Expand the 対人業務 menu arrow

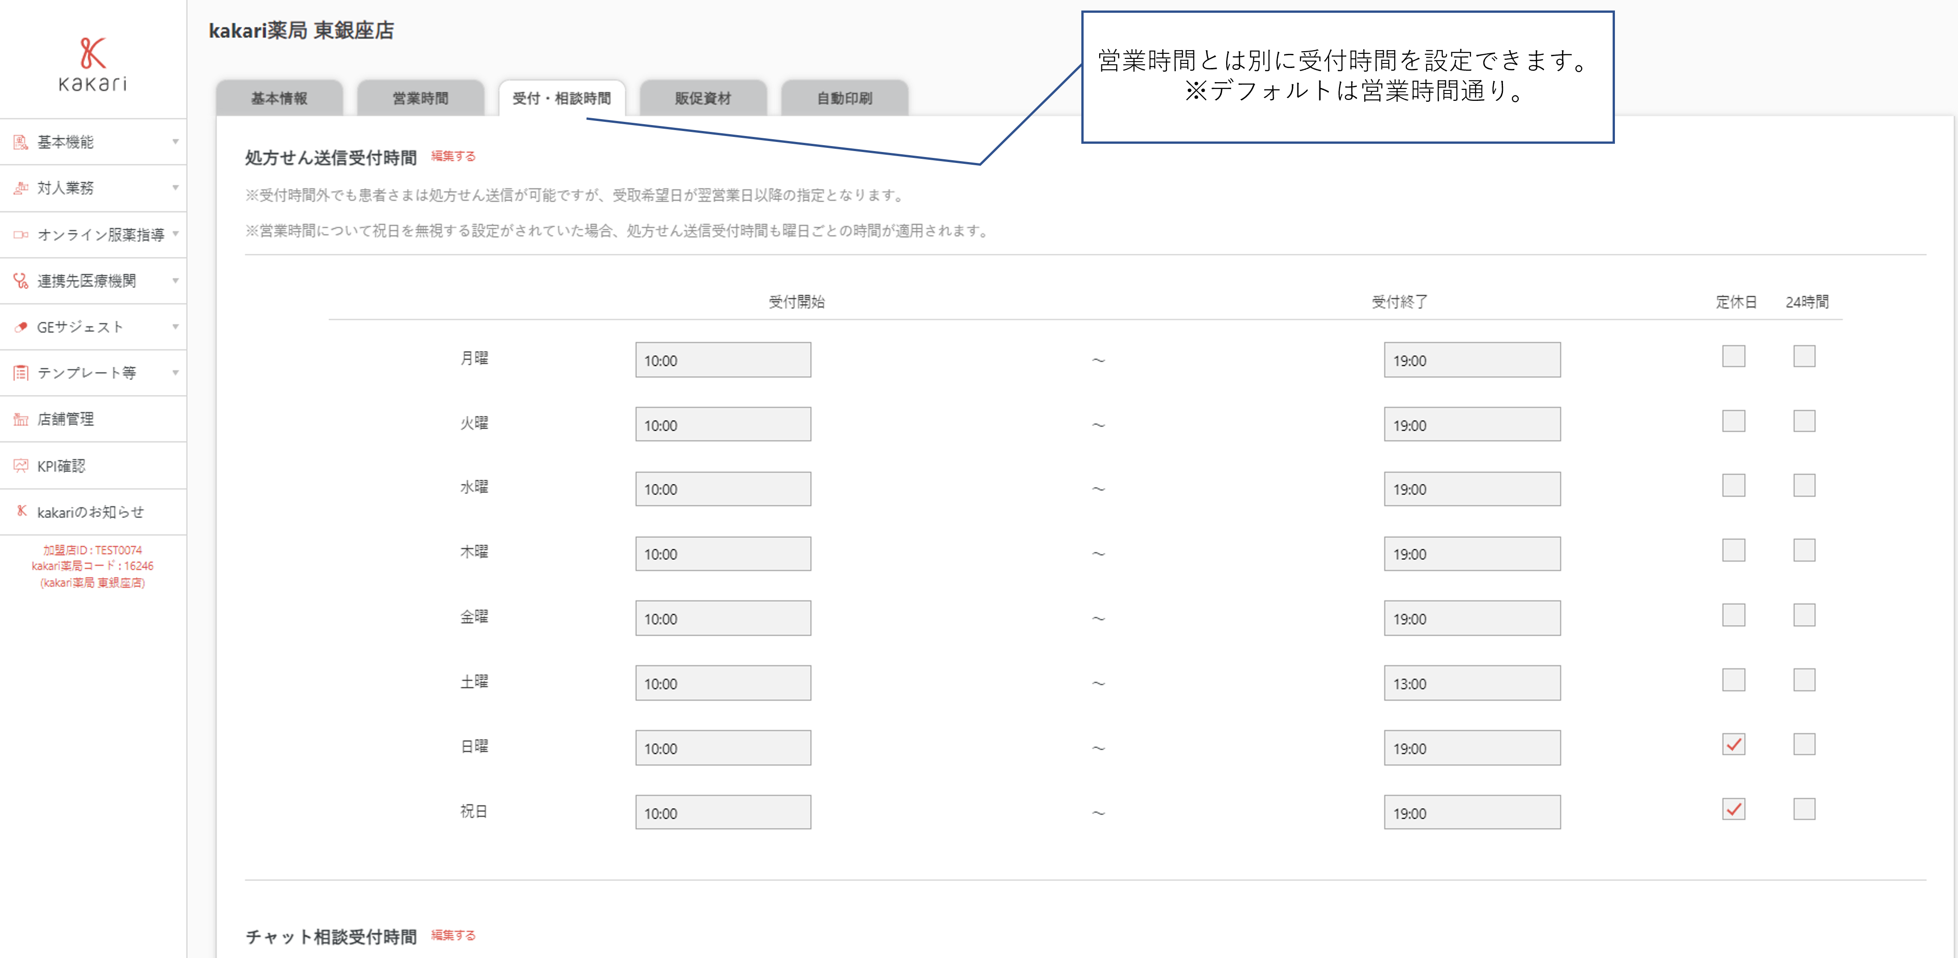pyautogui.click(x=175, y=188)
